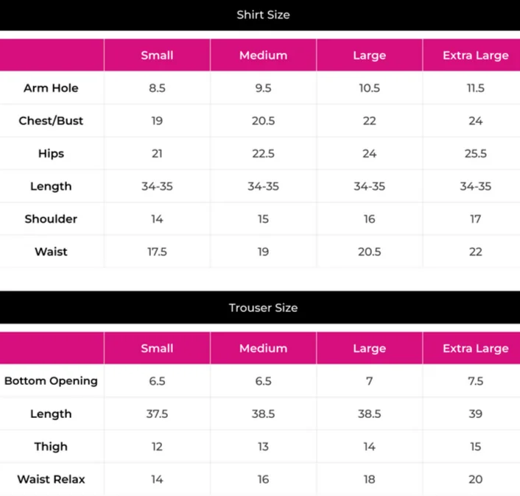This screenshot has height=496, width=520.
Task: Select Extra Large header in shirt table
Action: (x=475, y=55)
